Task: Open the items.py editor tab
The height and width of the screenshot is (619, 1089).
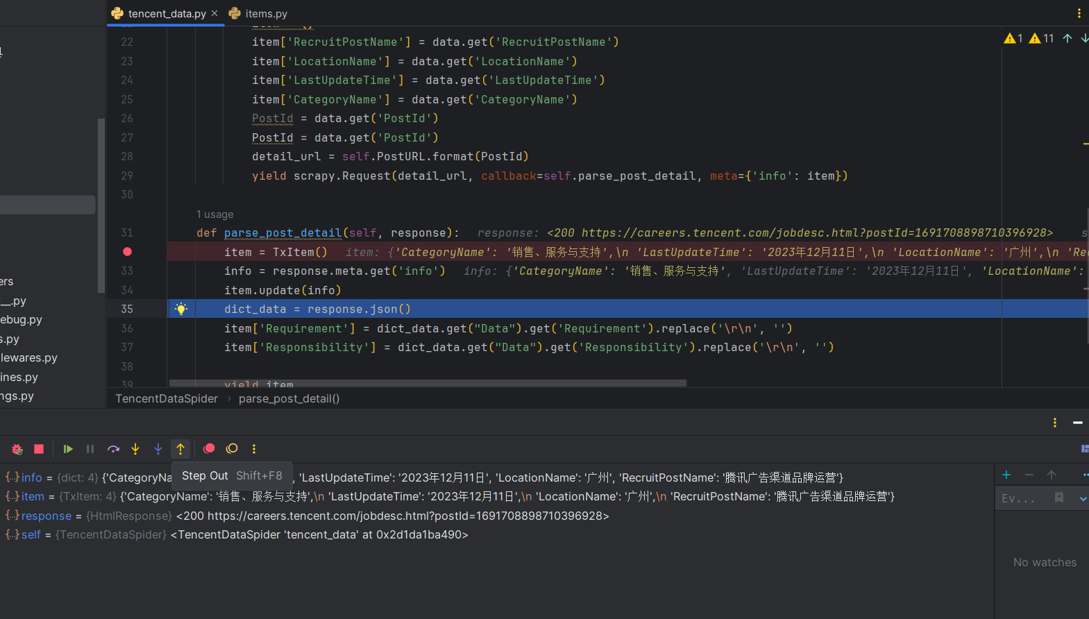Action: [x=258, y=14]
